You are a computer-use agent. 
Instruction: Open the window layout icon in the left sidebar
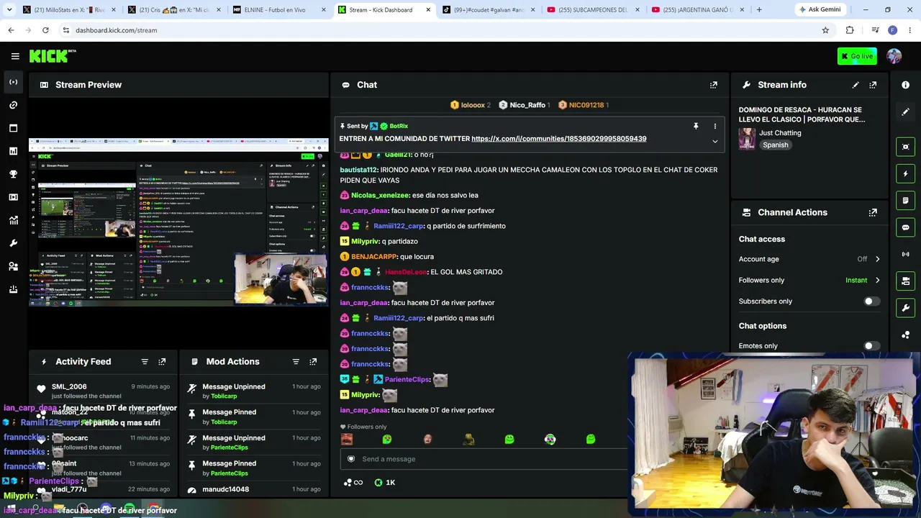coord(13,128)
